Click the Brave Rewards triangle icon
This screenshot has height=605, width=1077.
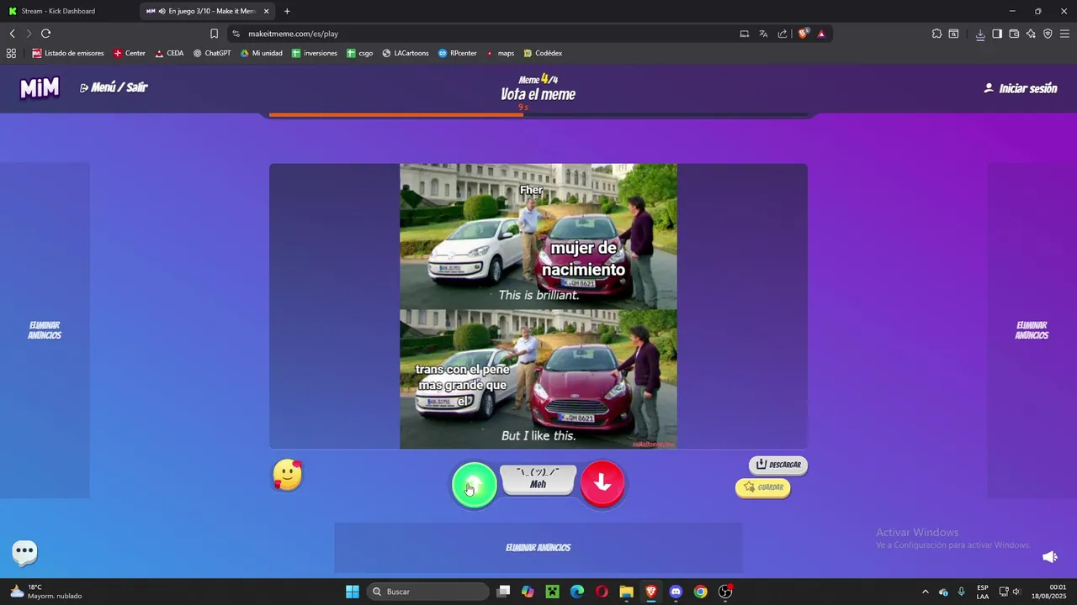tap(821, 34)
